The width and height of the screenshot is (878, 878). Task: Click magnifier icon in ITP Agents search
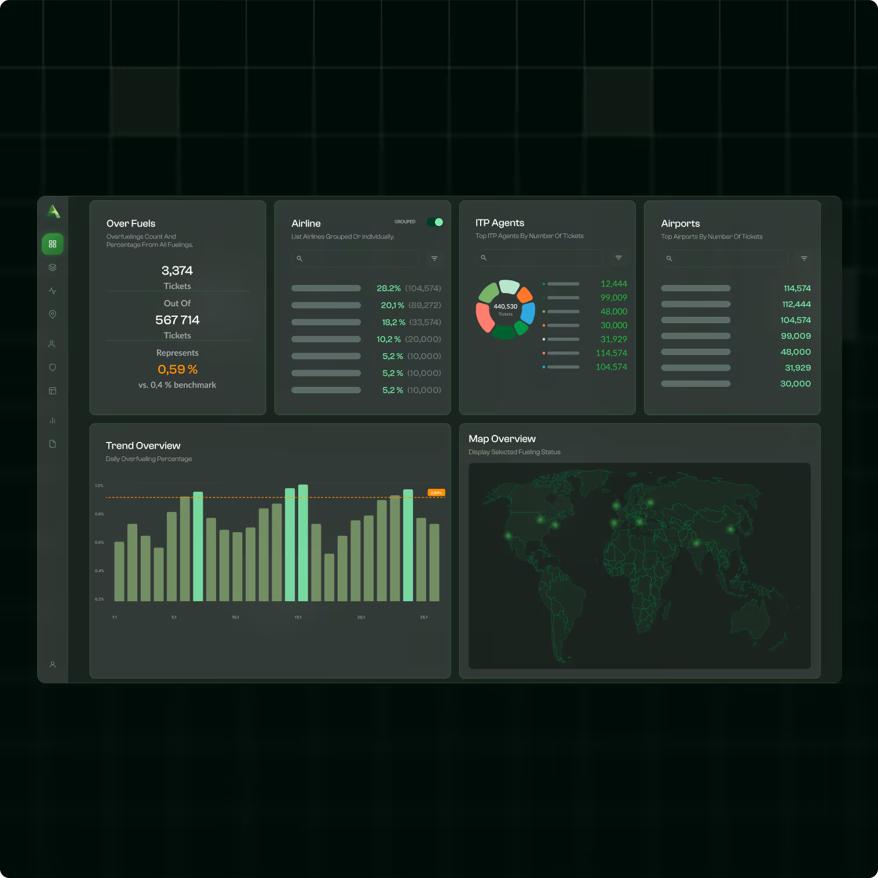click(x=484, y=258)
